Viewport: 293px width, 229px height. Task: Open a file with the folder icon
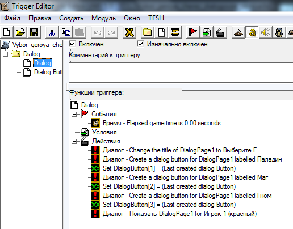[20, 32]
